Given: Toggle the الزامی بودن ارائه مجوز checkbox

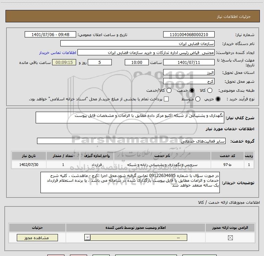Looking at the screenshot, I should tap(230, 238).
